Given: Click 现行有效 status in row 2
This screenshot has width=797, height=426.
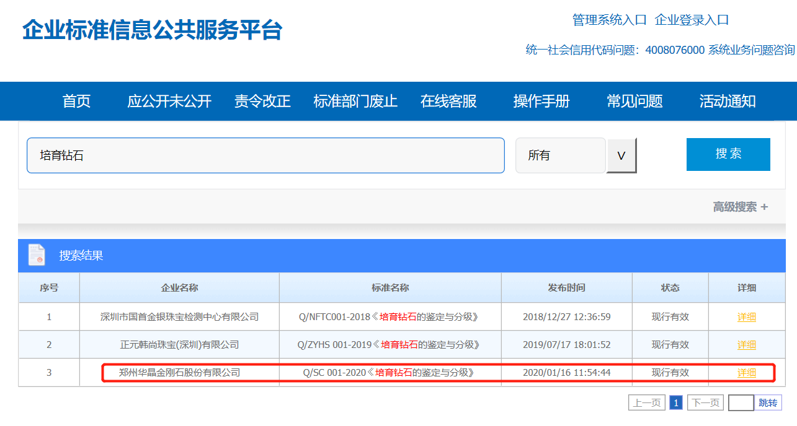Looking at the screenshot, I should click(670, 344).
